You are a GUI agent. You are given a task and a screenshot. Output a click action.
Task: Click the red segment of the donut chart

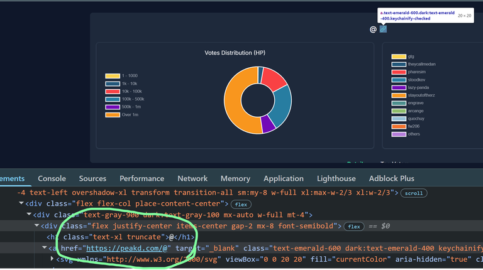pos(274,79)
